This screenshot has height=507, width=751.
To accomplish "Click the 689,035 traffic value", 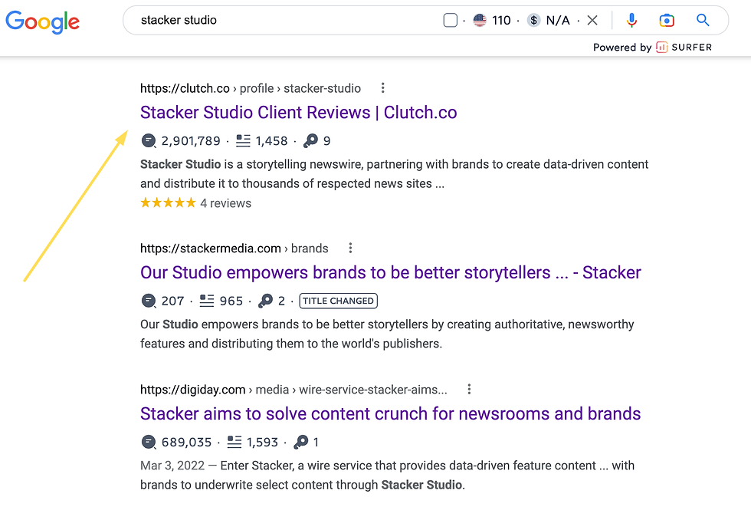I will (x=186, y=442).
